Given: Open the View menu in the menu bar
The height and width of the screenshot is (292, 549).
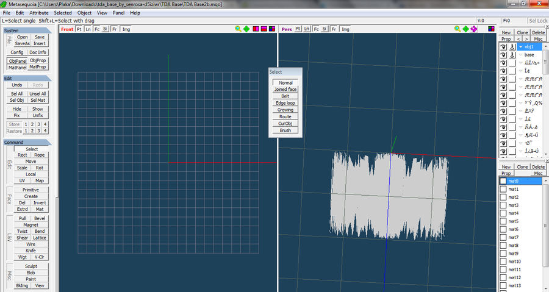Looking at the screenshot, I should [102, 13].
